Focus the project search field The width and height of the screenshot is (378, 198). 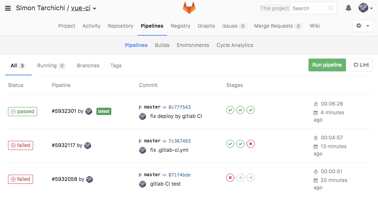coord(309,8)
